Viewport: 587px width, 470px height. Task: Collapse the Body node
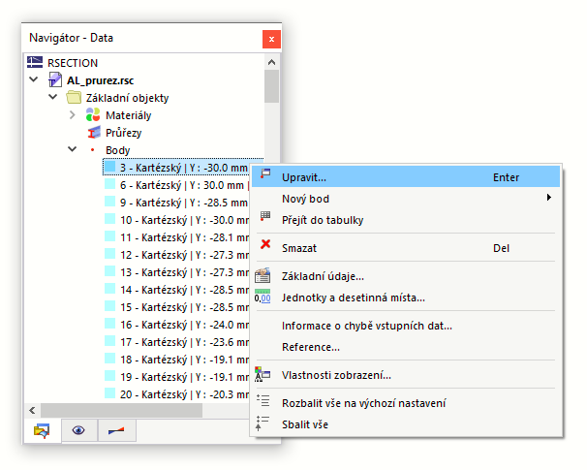pyautogui.click(x=73, y=149)
